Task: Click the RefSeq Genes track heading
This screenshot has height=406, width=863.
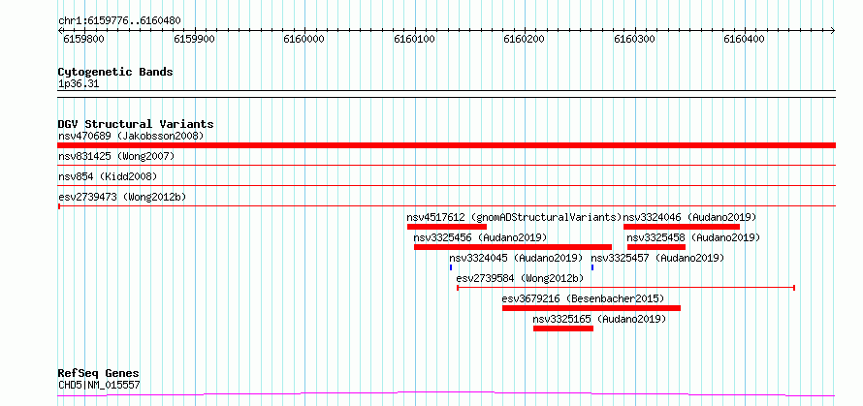Action: pos(99,374)
